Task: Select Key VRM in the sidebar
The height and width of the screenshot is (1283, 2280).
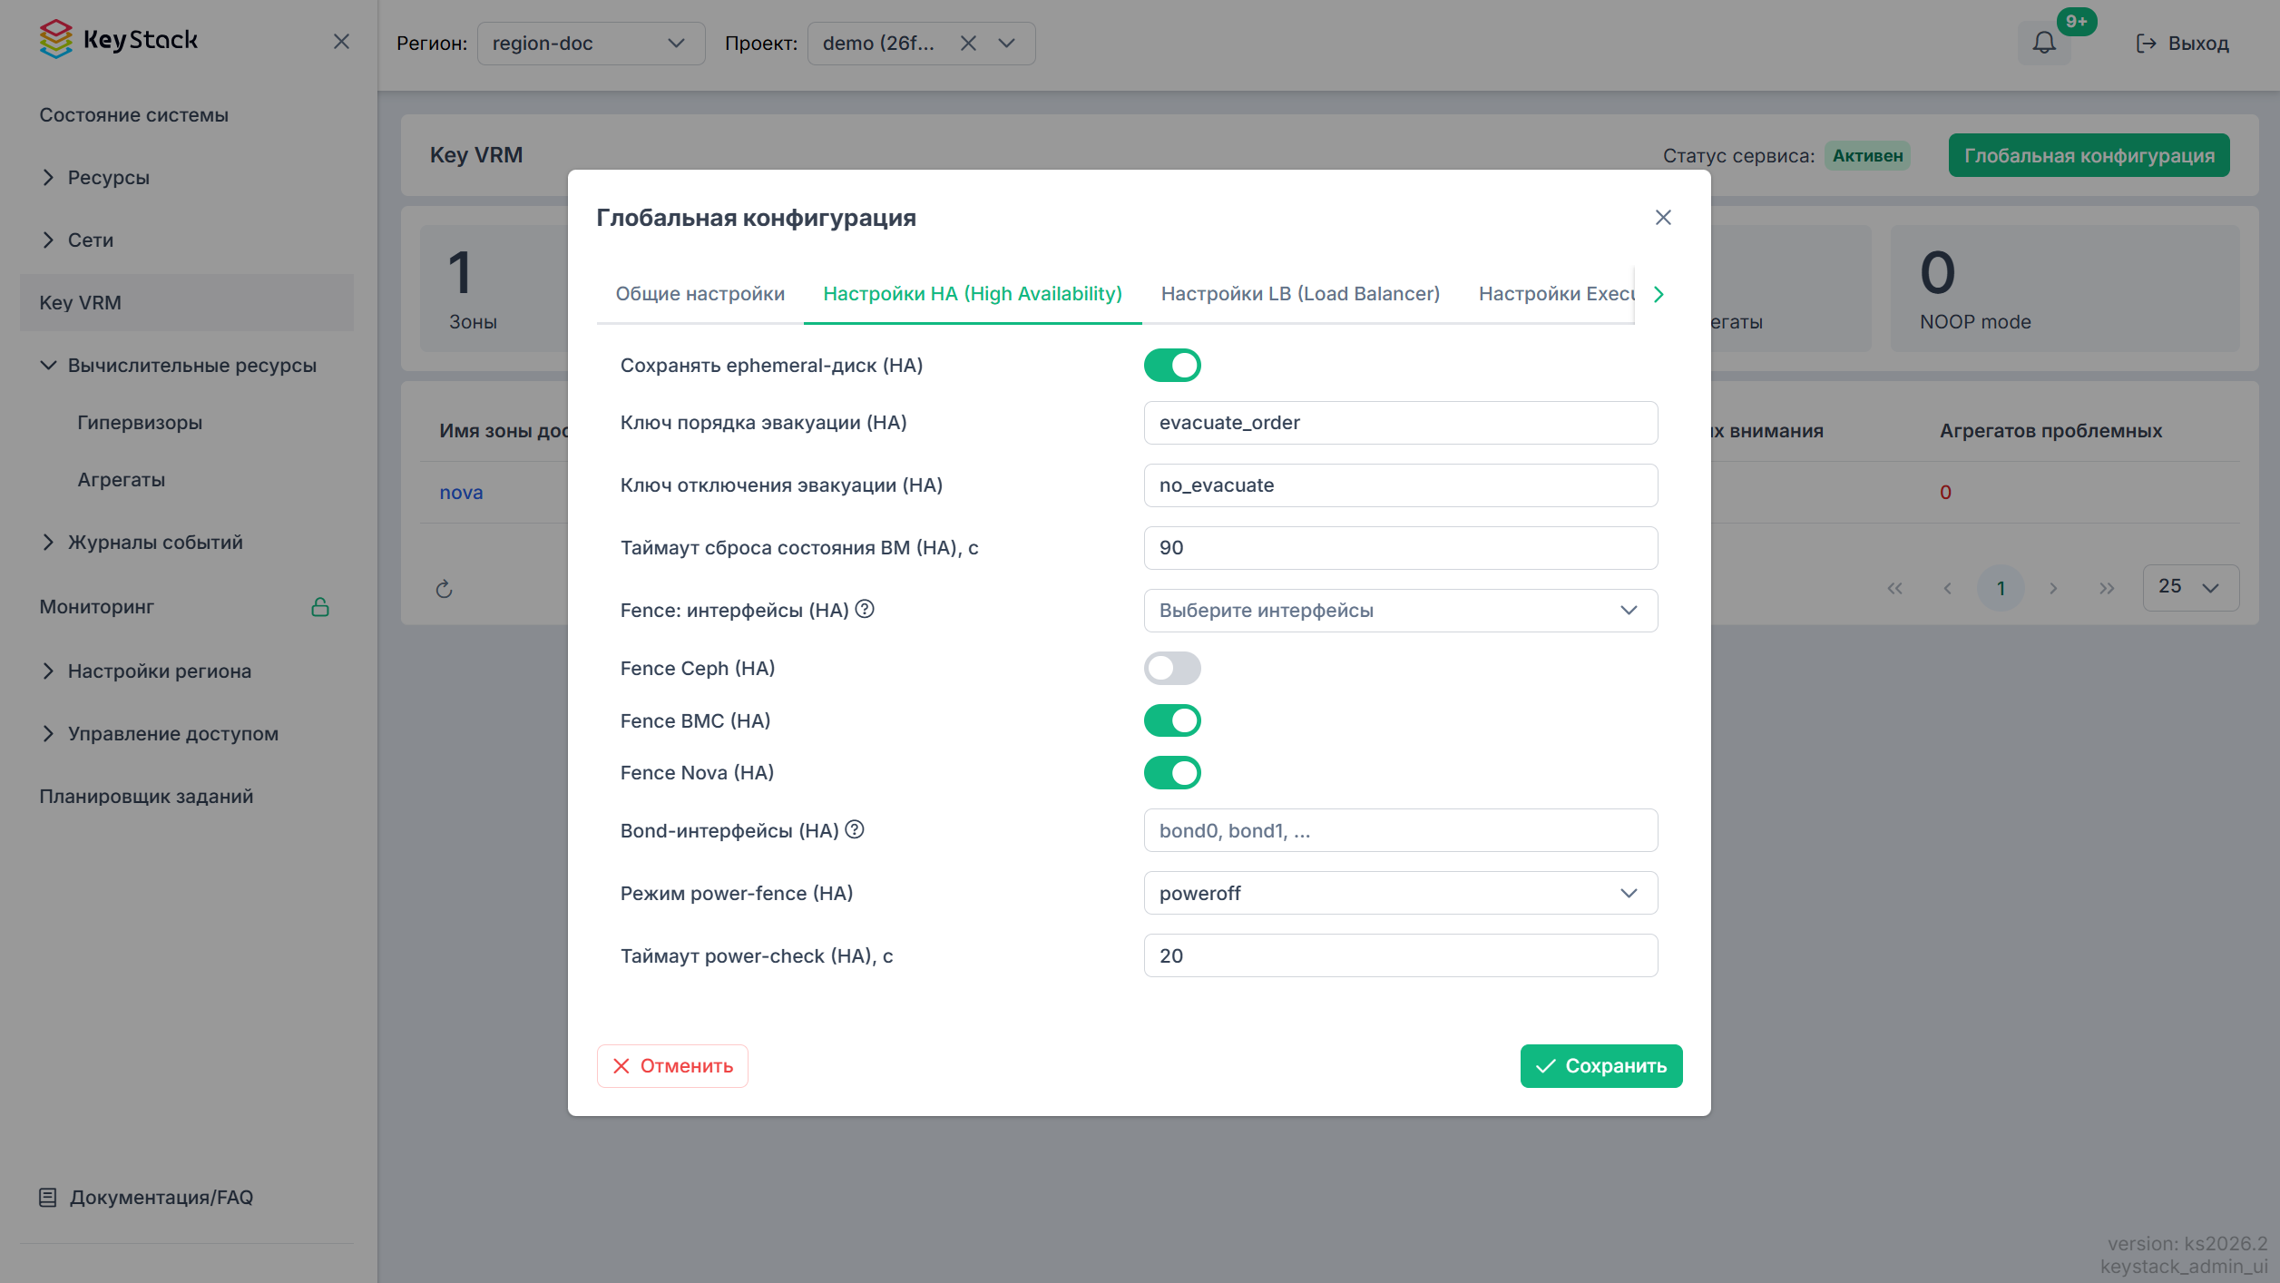Action: [186, 303]
